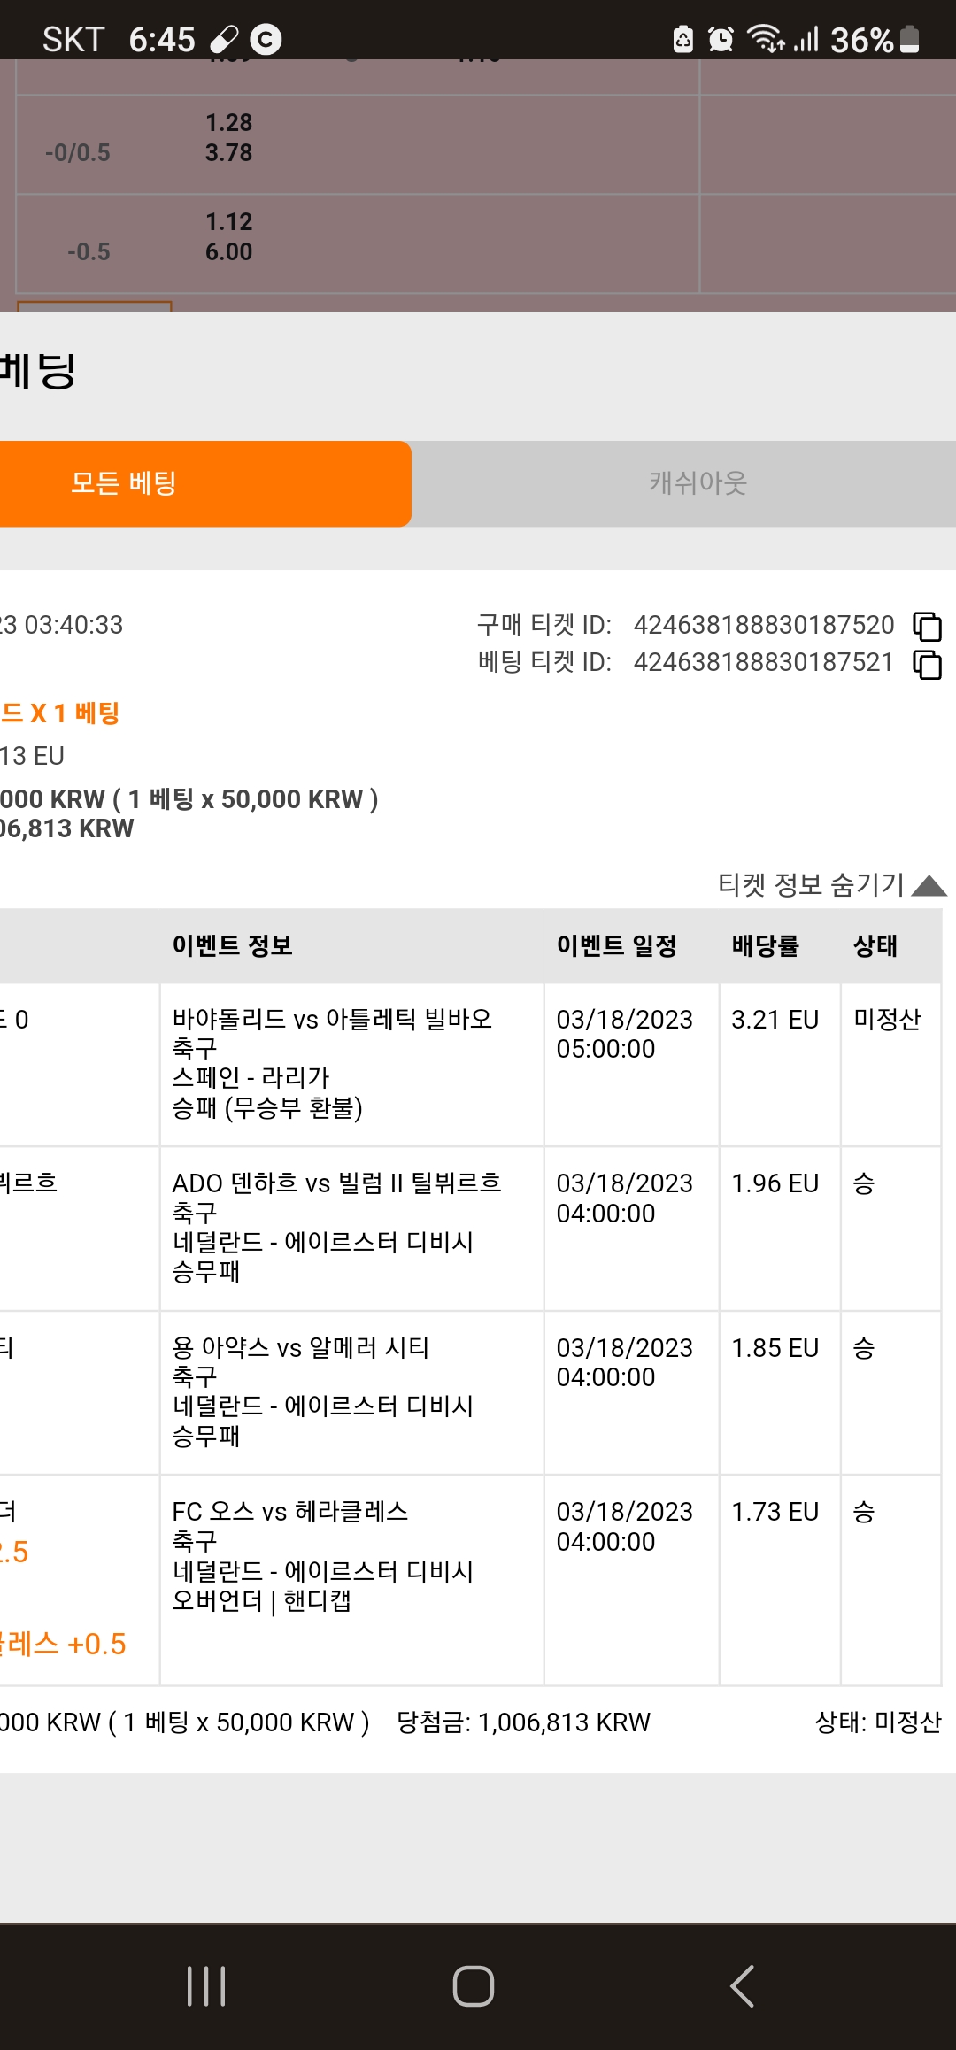Select odds 6.00 in the -0.5 row
The width and height of the screenshot is (956, 2050).
(x=229, y=252)
